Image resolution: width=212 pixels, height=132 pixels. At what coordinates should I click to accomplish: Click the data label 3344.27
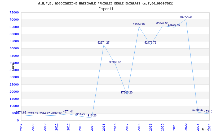(45, 114)
